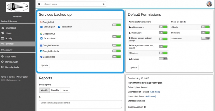
Task: Click Update under Services backed up
Action: point(44,65)
